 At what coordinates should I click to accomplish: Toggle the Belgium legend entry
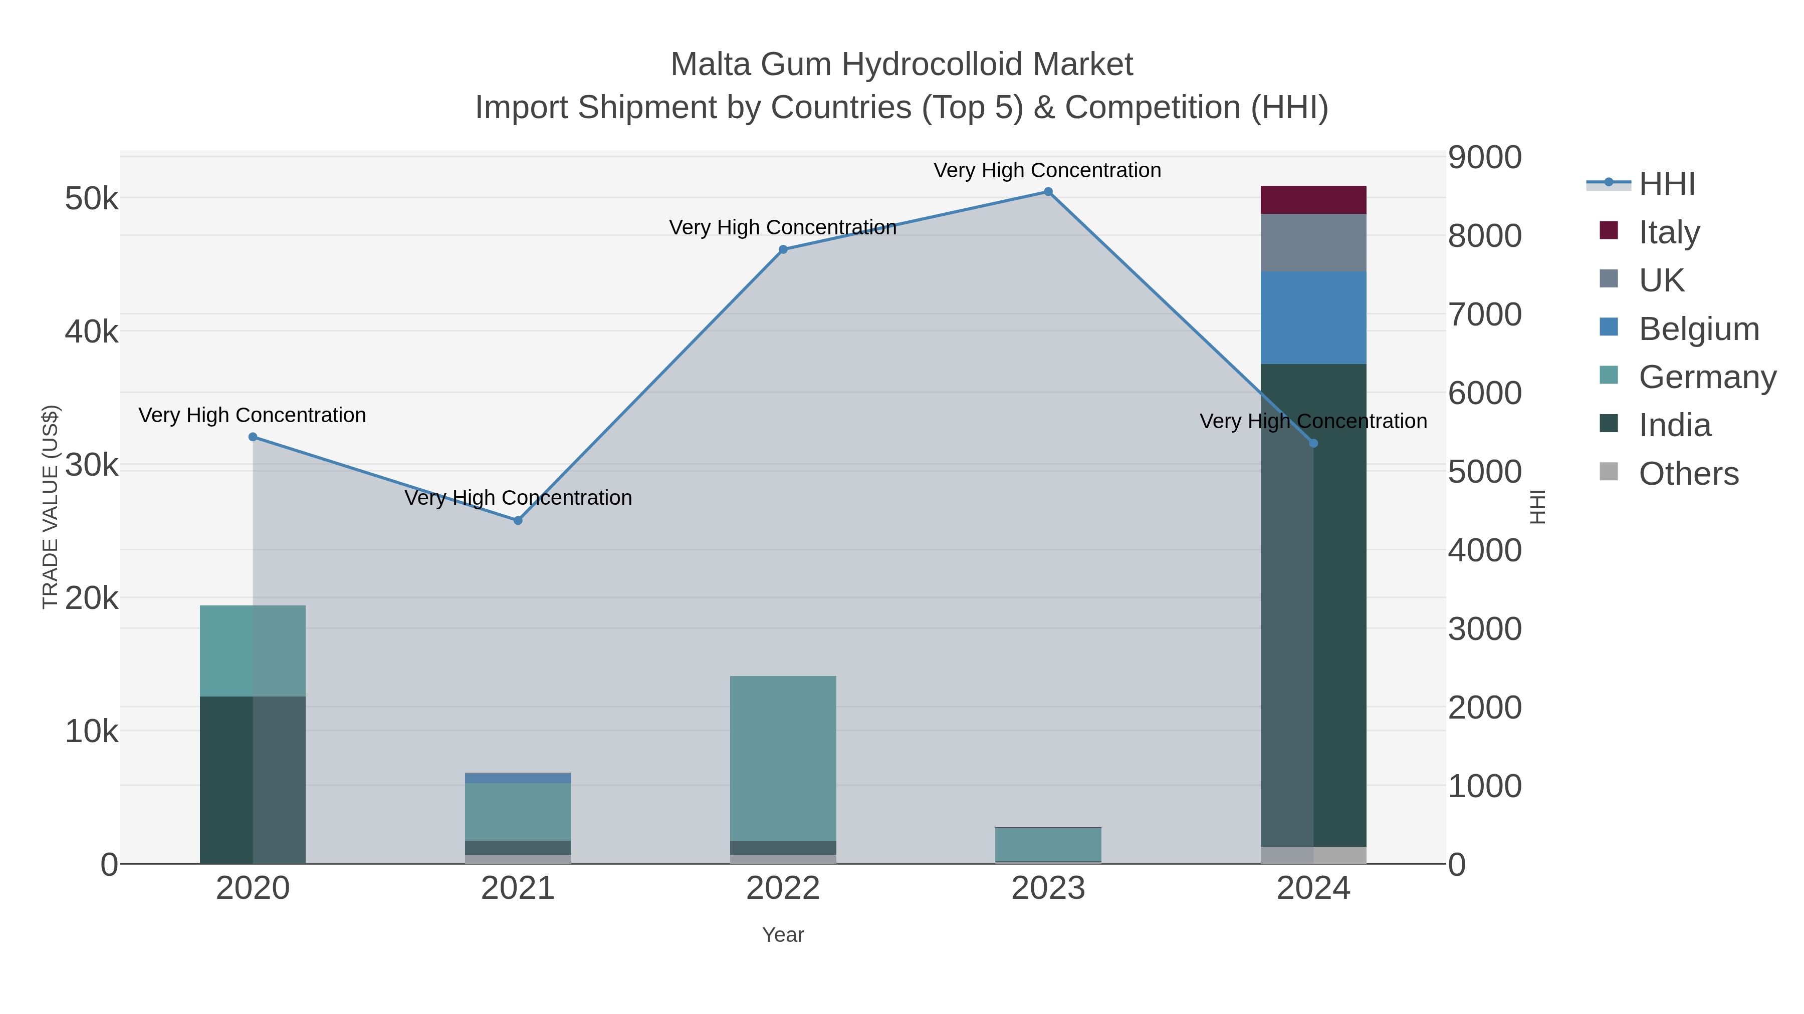pyautogui.click(x=1679, y=328)
